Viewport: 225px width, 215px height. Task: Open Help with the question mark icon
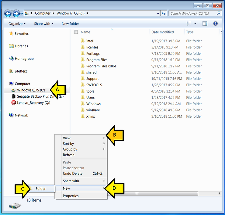[x=215, y=23]
